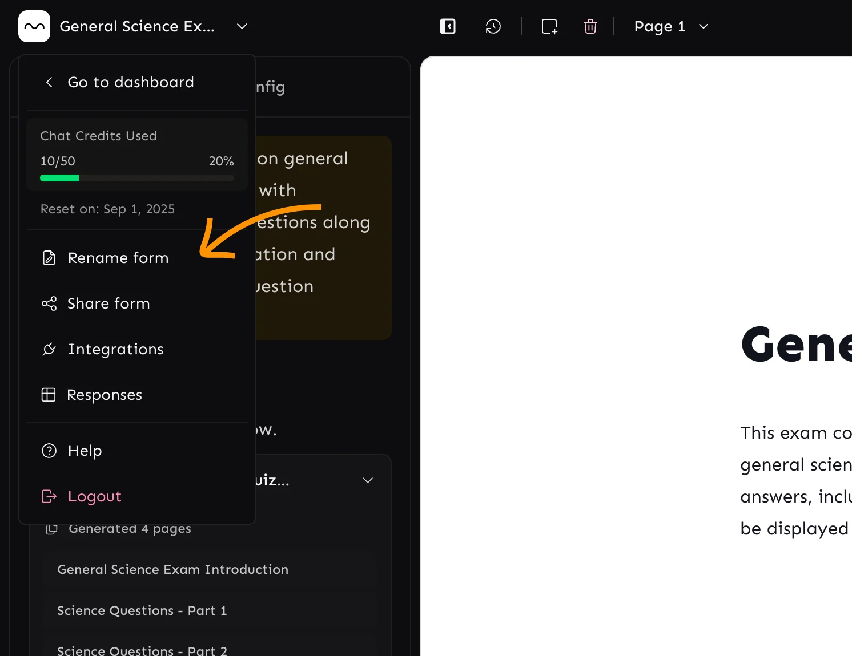Go to dashboard via back link
This screenshot has width=852, height=656.
[130, 82]
